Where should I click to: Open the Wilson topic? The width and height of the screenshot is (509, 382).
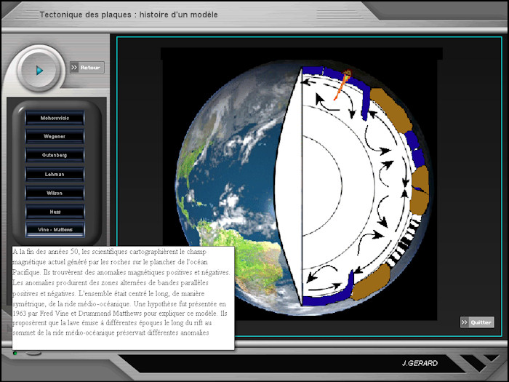[55, 193]
